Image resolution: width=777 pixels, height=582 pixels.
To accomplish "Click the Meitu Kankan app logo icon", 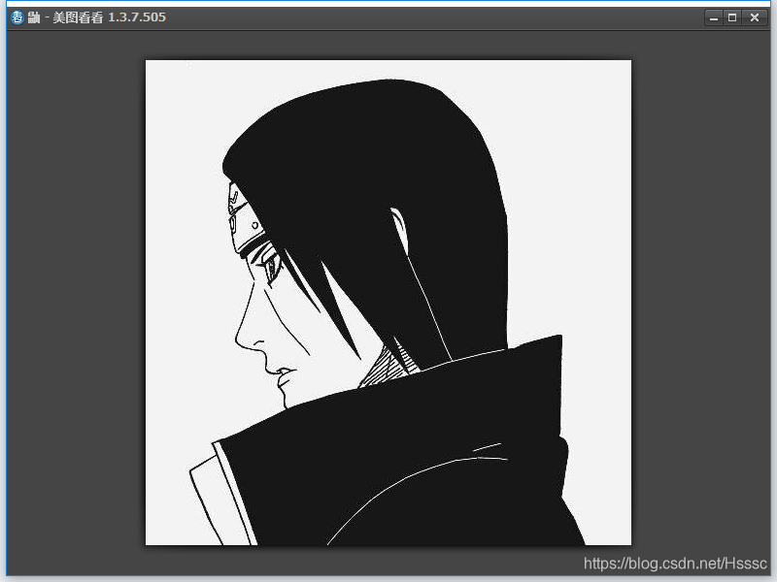I will 17,17.
